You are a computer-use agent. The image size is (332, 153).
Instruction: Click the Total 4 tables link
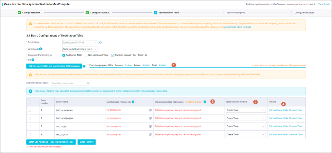(x=163, y=66)
